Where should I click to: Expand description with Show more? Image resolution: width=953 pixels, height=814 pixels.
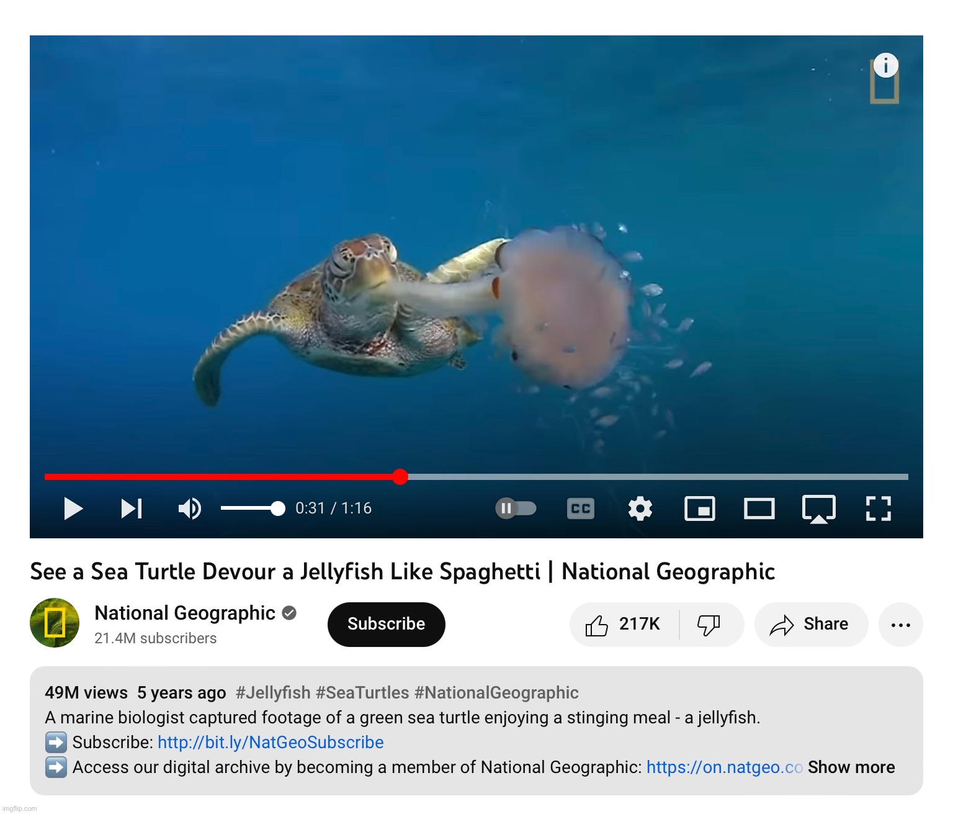pos(851,767)
